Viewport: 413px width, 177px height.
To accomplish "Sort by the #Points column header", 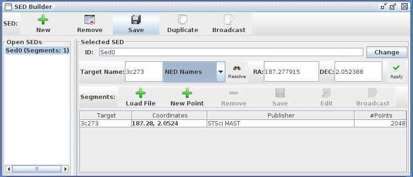I will (380, 115).
